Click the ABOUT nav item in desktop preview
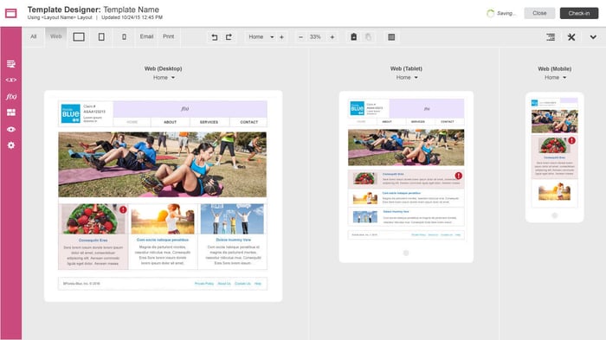 point(170,122)
